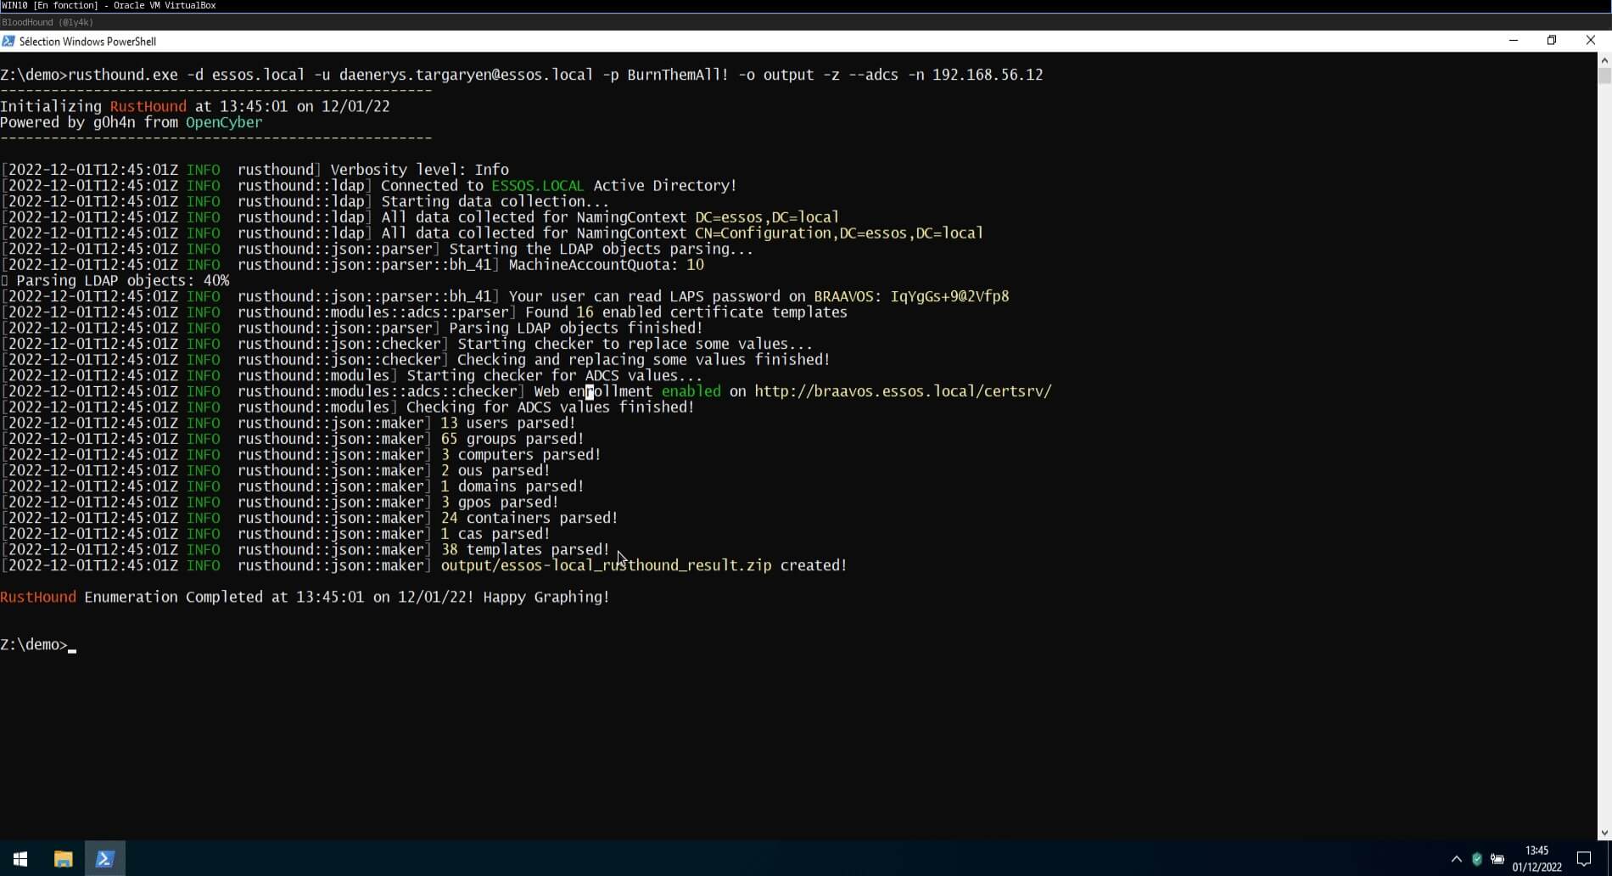
Task: Open the notification center icon
Action: (1583, 859)
